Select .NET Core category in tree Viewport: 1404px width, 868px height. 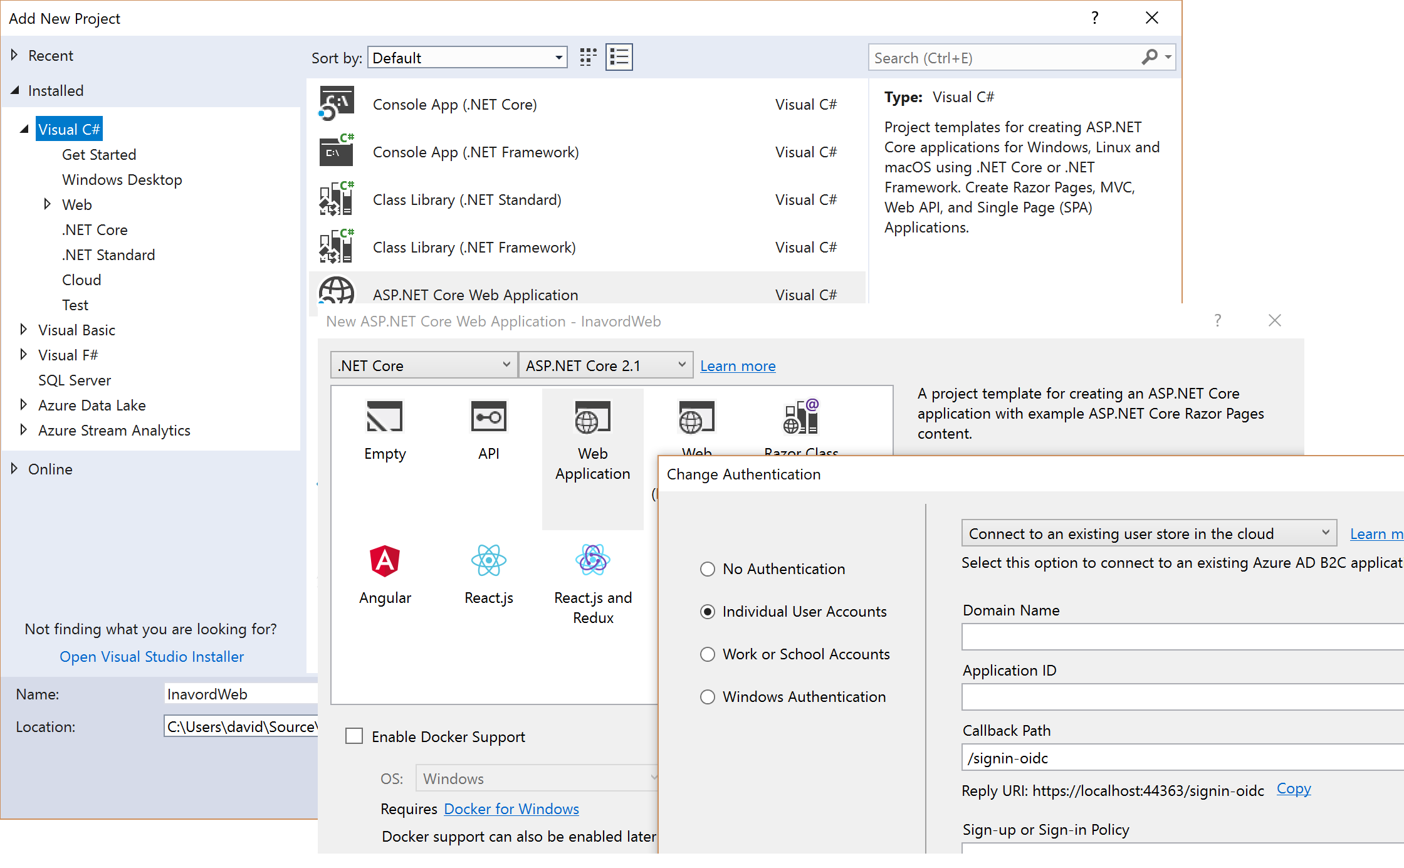95,229
